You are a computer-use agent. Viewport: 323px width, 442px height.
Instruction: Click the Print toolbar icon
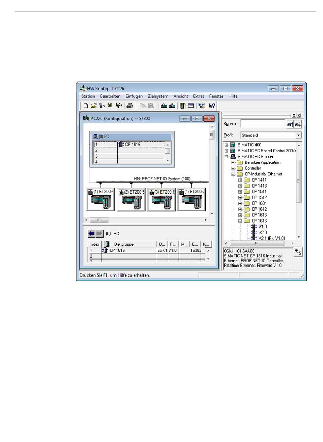[x=130, y=106]
